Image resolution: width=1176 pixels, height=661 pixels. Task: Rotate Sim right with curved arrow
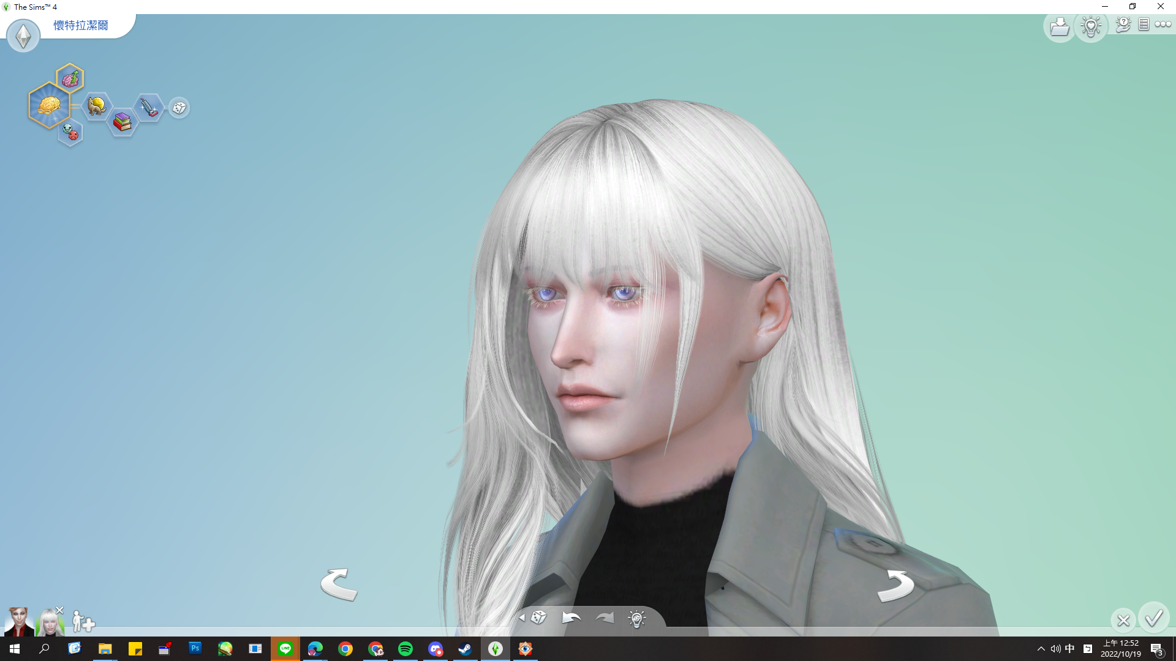click(x=895, y=586)
